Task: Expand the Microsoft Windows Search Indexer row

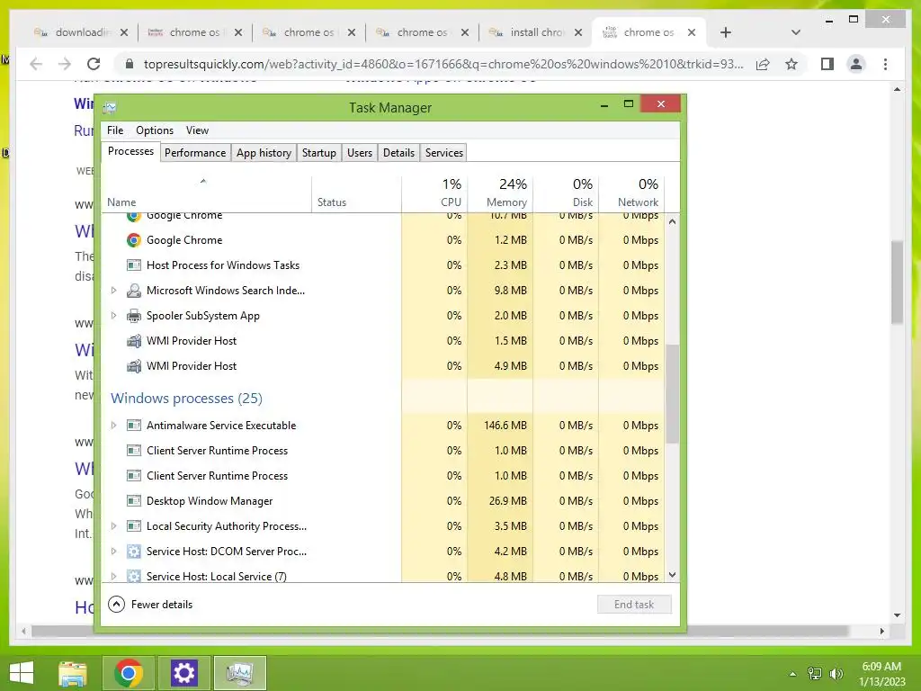Action: point(113,291)
